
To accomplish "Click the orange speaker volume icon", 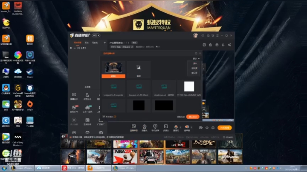I will pos(187,126).
